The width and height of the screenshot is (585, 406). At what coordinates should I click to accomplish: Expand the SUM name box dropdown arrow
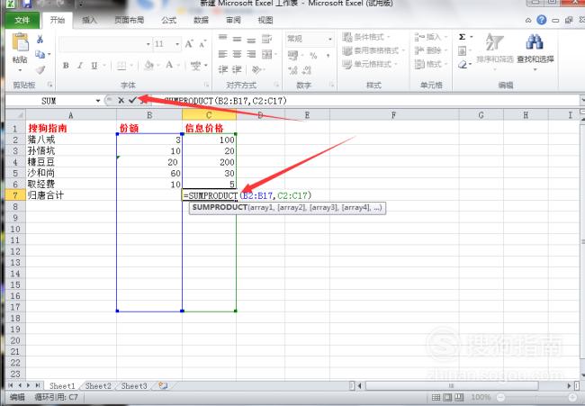pos(98,101)
